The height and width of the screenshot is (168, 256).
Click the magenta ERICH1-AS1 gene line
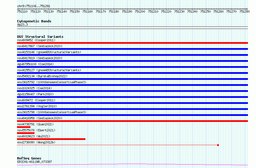(x=132, y=165)
